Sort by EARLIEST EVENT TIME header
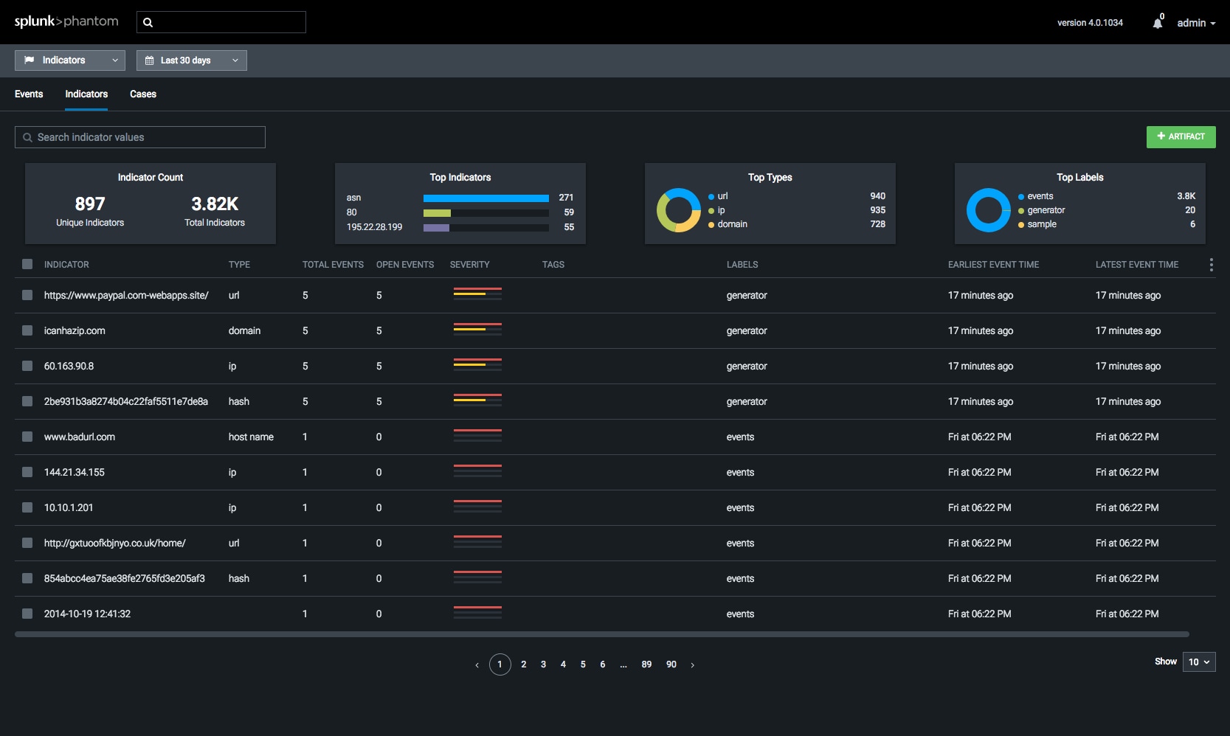 993,265
